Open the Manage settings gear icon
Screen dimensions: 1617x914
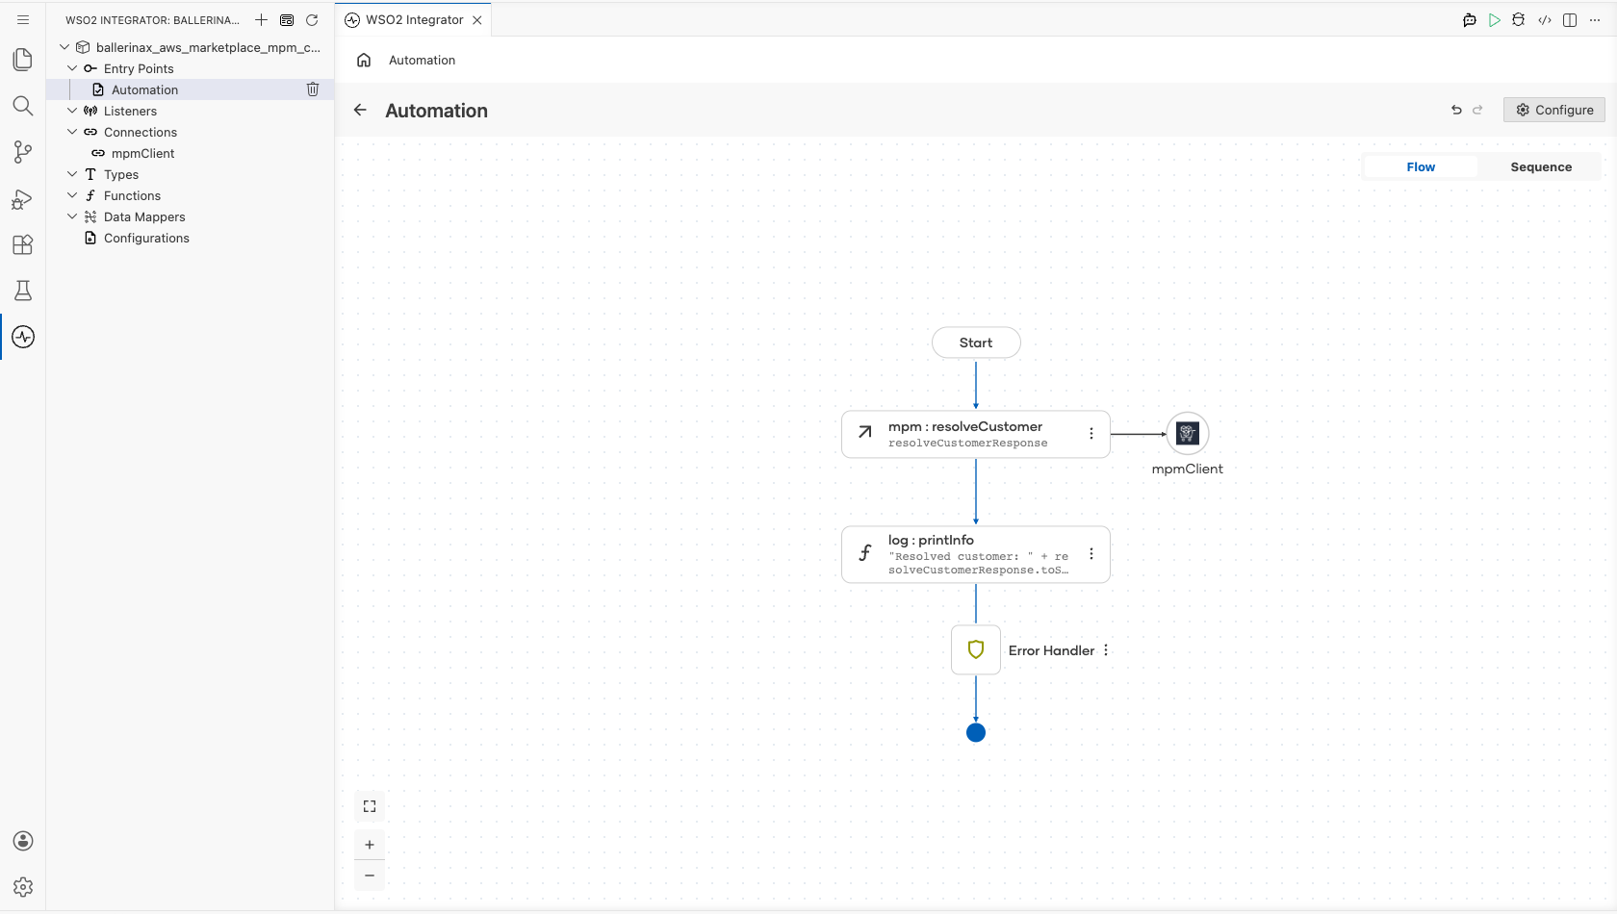[23, 887]
